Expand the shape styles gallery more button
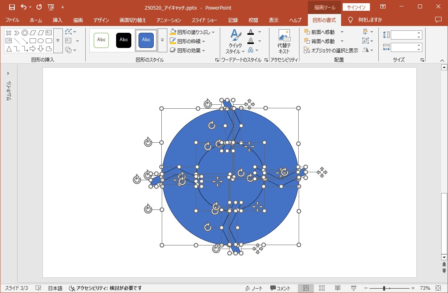Screen dimensions: 448x293 point(162,40)
